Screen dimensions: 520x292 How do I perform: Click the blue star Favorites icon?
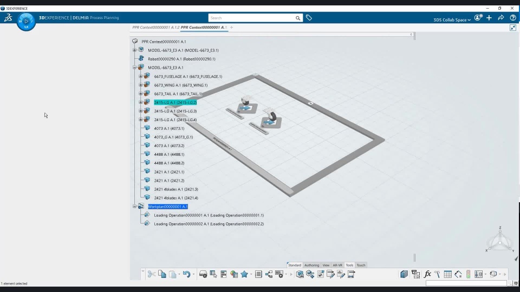click(244, 274)
